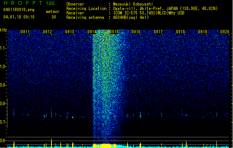
Task: Click the timestamp 04.01.18 09:10
Action: pyautogui.click(x=19, y=17)
